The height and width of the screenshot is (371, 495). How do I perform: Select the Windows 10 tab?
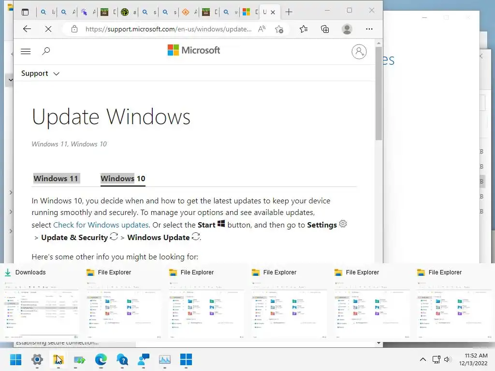[123, 179]
